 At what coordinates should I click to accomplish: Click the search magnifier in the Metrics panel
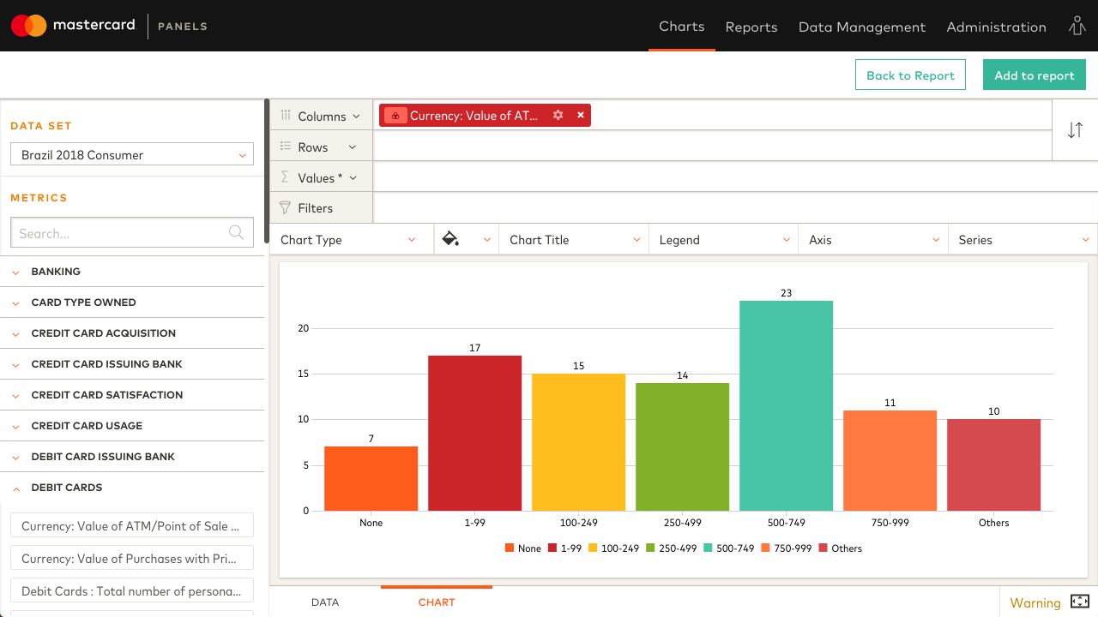click(x=236, y=232)
